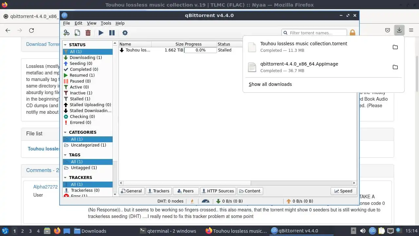Collapse the STATUS section
This screenshot has width=419, height=236.
pos(65,45)
